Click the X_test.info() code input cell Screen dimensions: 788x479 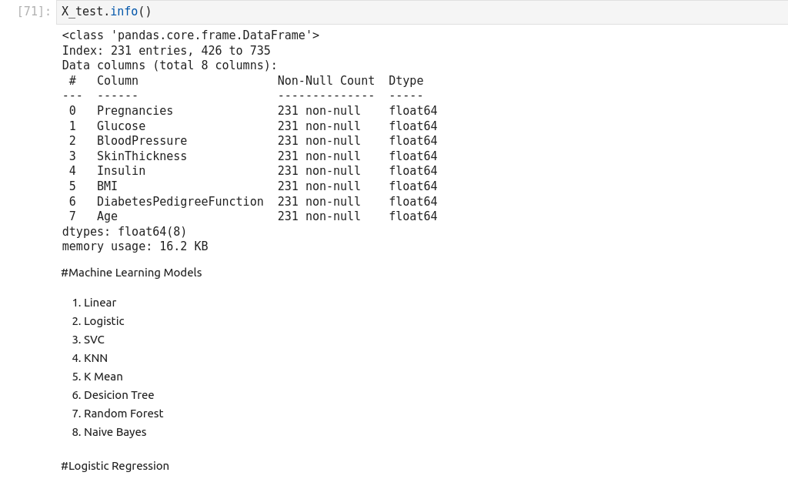point(422,12)
